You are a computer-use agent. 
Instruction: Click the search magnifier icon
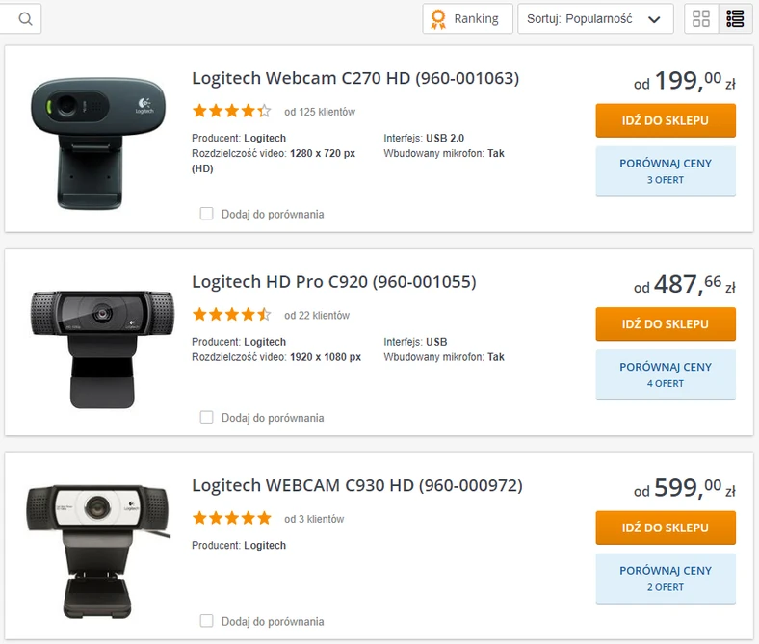(24, 18)
